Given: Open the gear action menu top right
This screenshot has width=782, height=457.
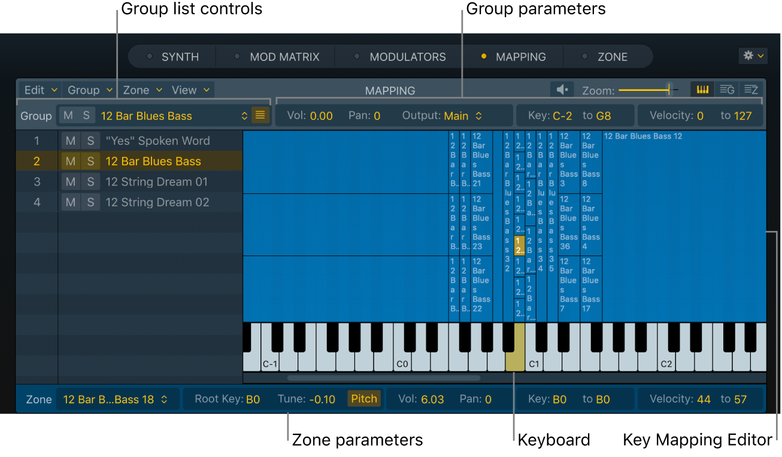Looking at the screenshot, I should [753, 55].
